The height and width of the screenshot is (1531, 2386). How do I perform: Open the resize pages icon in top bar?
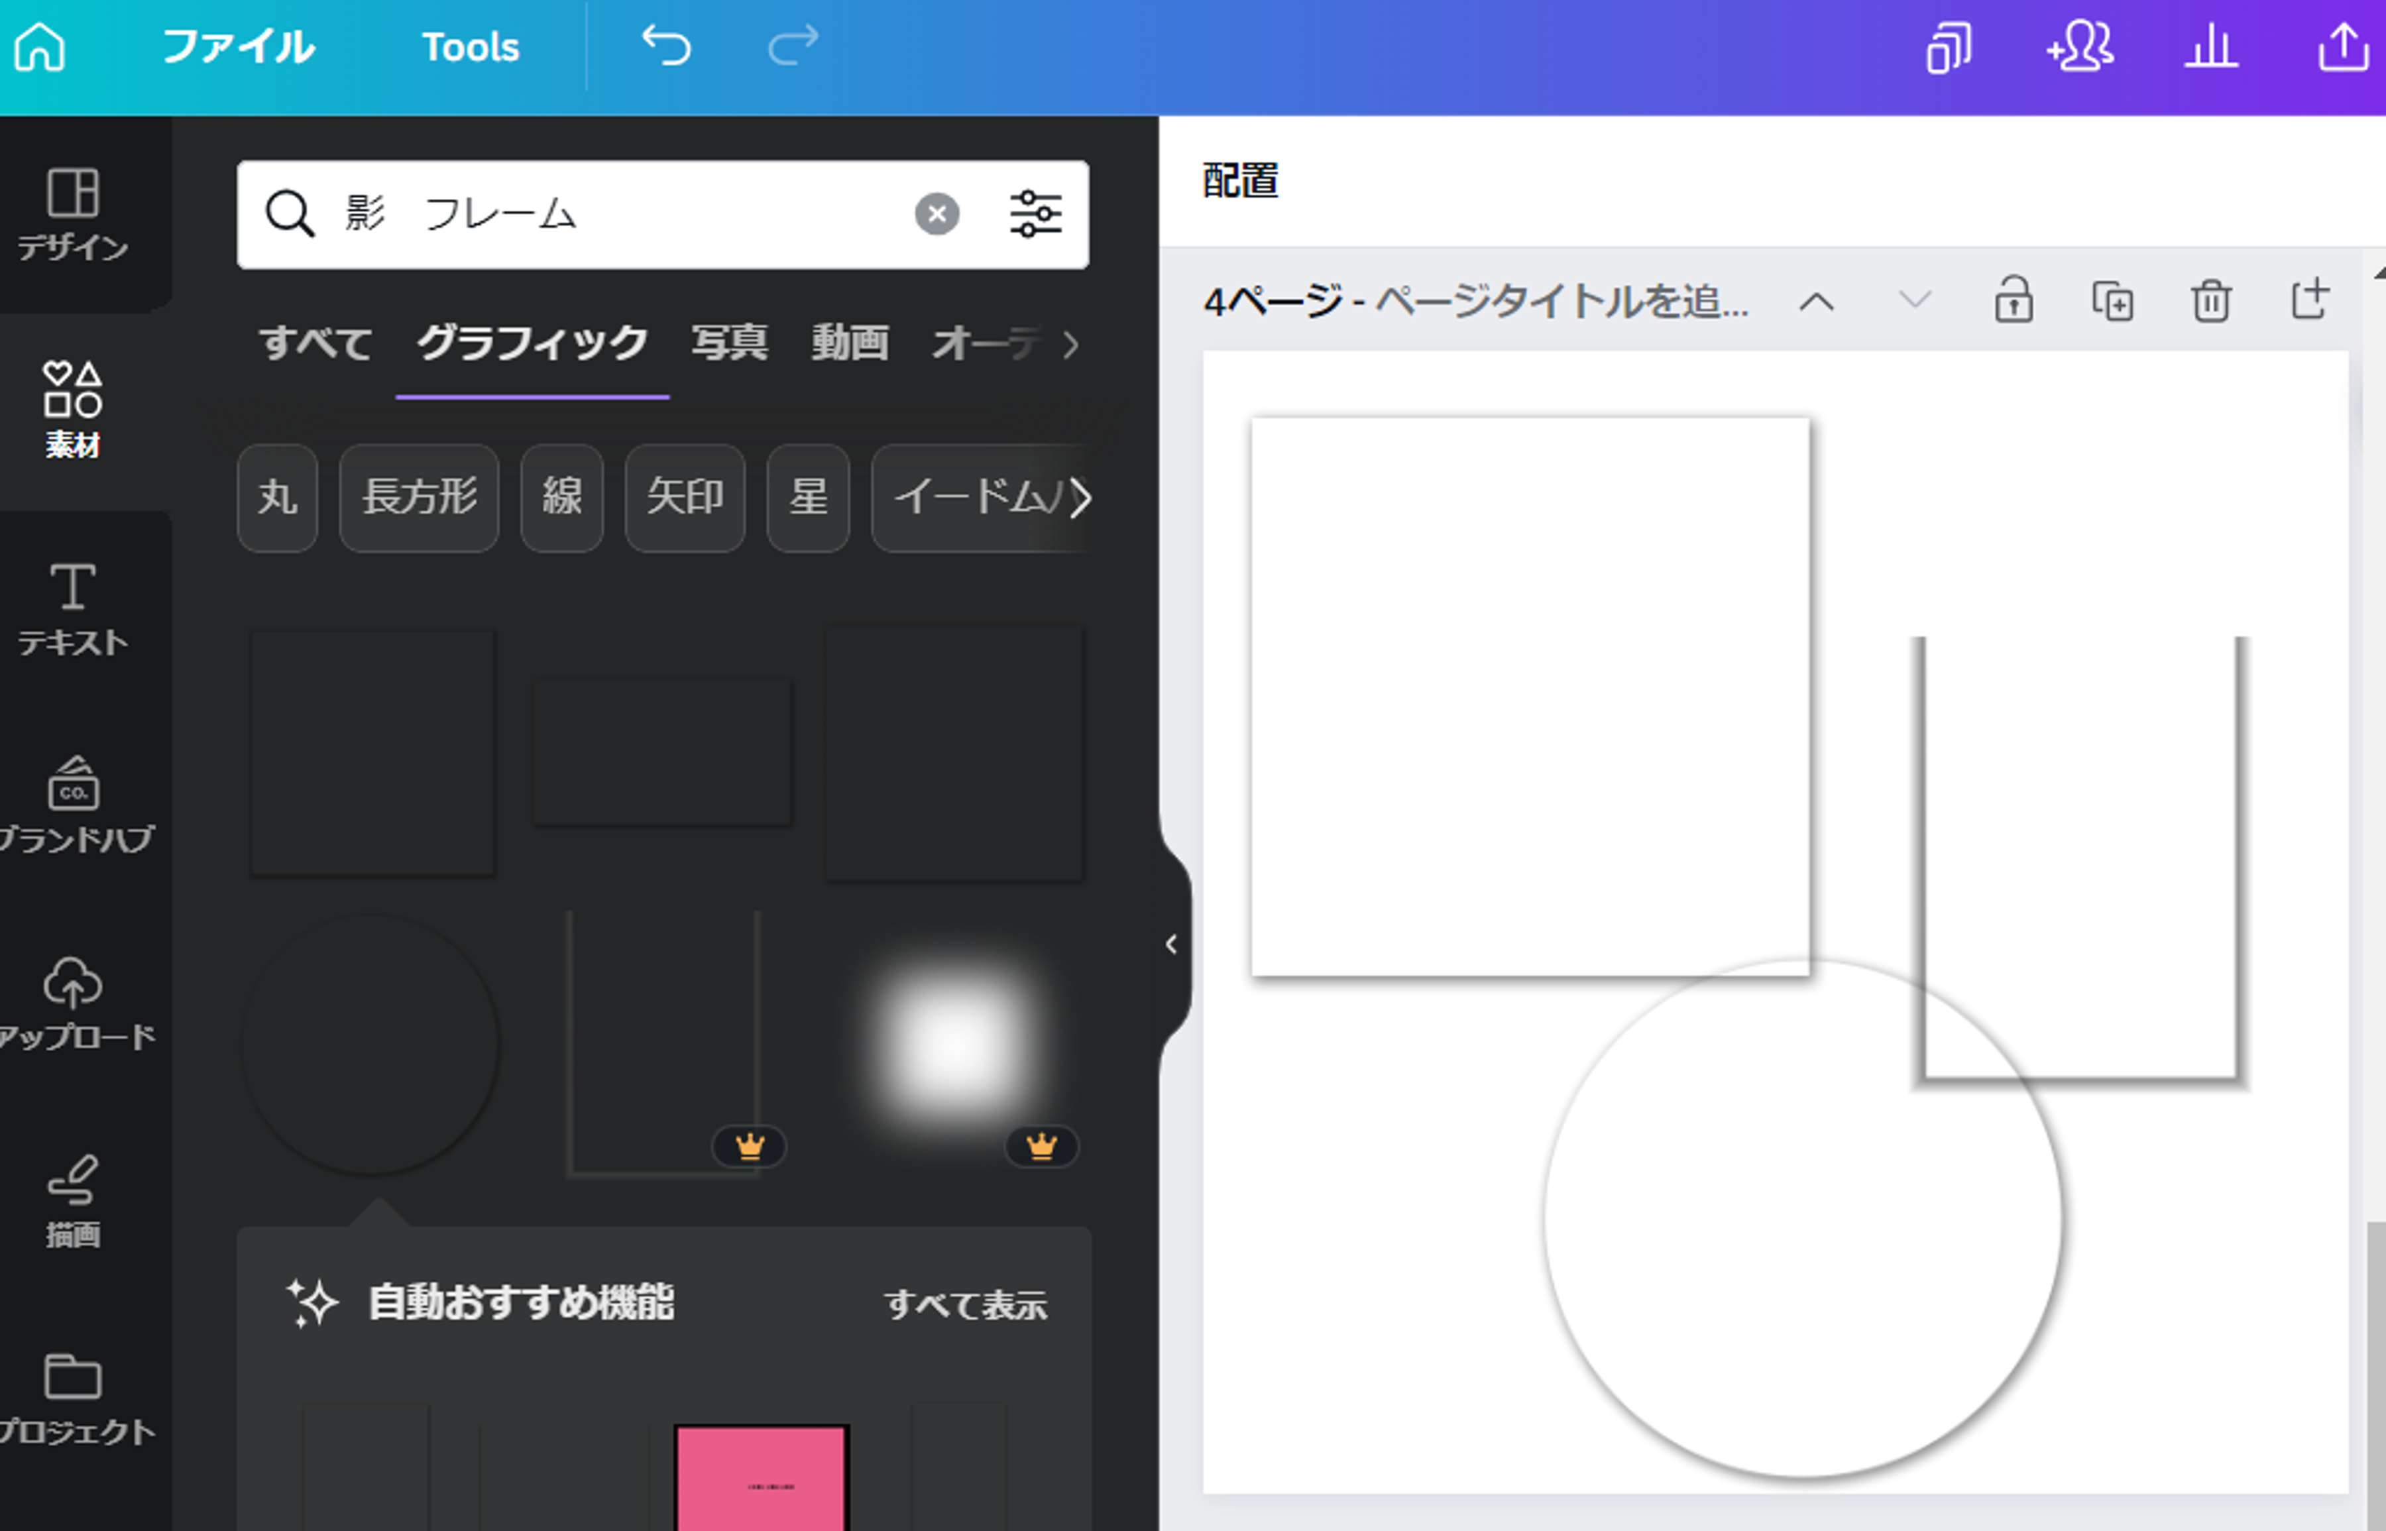coord(1949,46)
